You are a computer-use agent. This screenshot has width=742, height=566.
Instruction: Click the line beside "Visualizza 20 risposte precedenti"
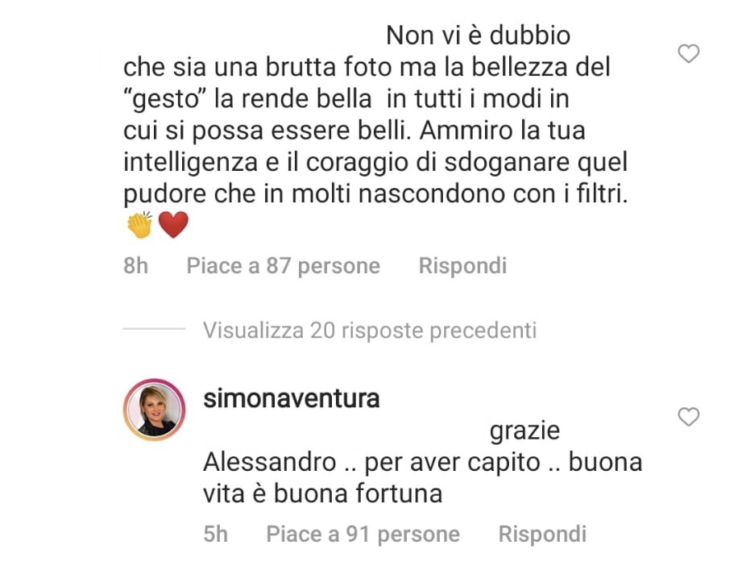pos(154,328)
